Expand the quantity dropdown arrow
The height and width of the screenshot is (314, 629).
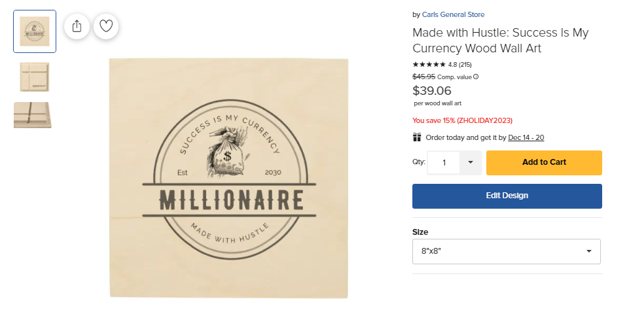[x=470, y=163]
